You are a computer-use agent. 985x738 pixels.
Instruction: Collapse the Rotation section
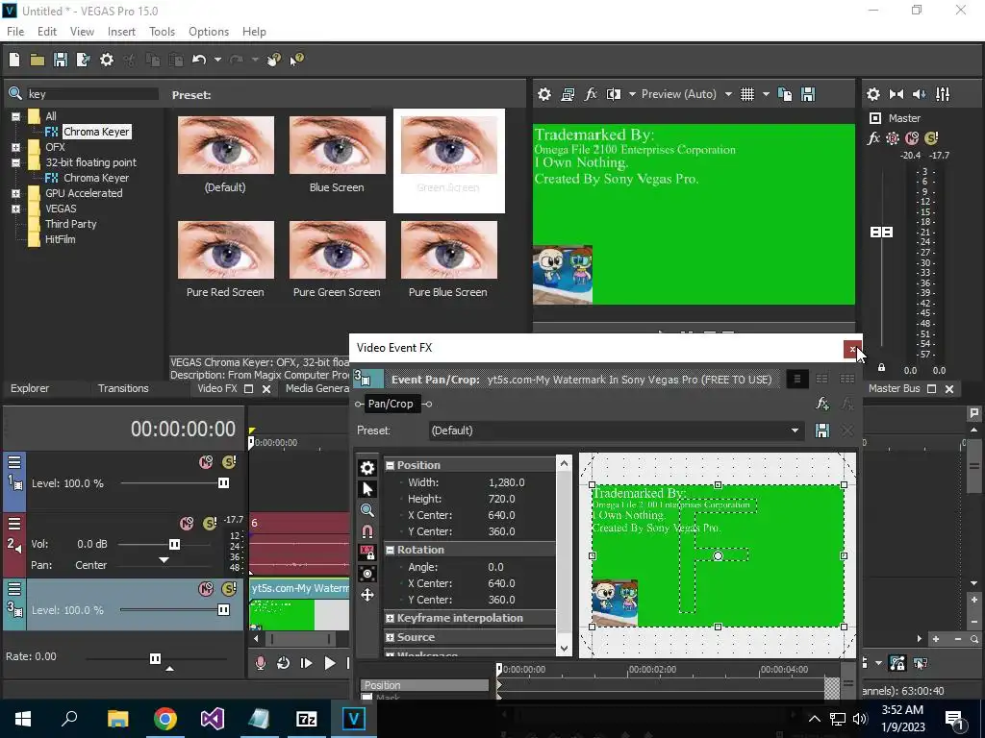pos(391,550)
